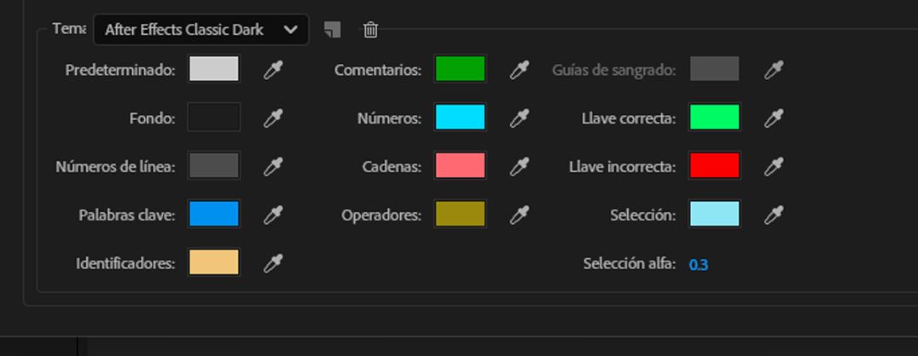
Task: Click the eyedropper next to Predeterminado
Action: [x=272, y=70]
